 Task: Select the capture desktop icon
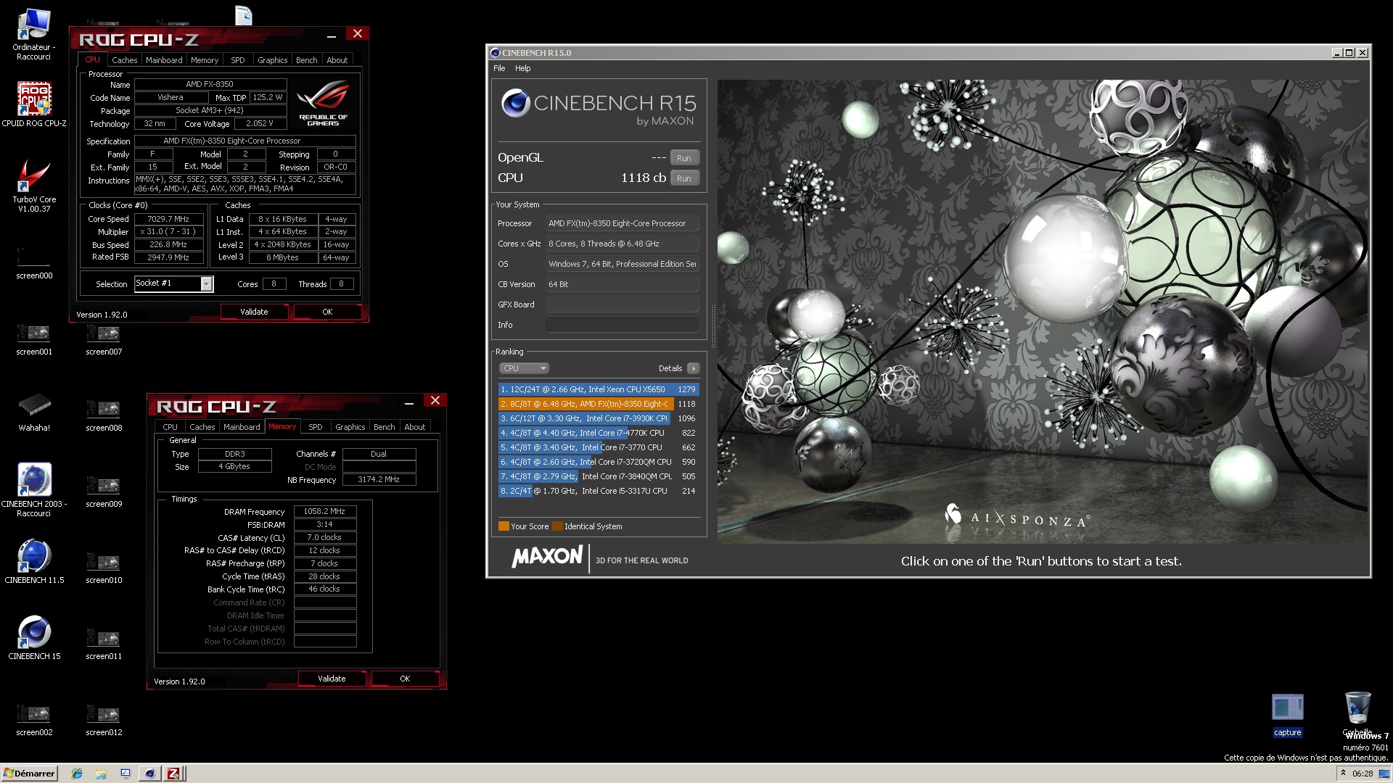[1287, 715]
